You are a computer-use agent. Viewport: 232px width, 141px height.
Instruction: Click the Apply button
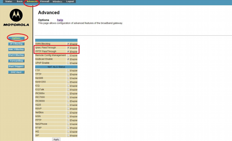(56, 139)
